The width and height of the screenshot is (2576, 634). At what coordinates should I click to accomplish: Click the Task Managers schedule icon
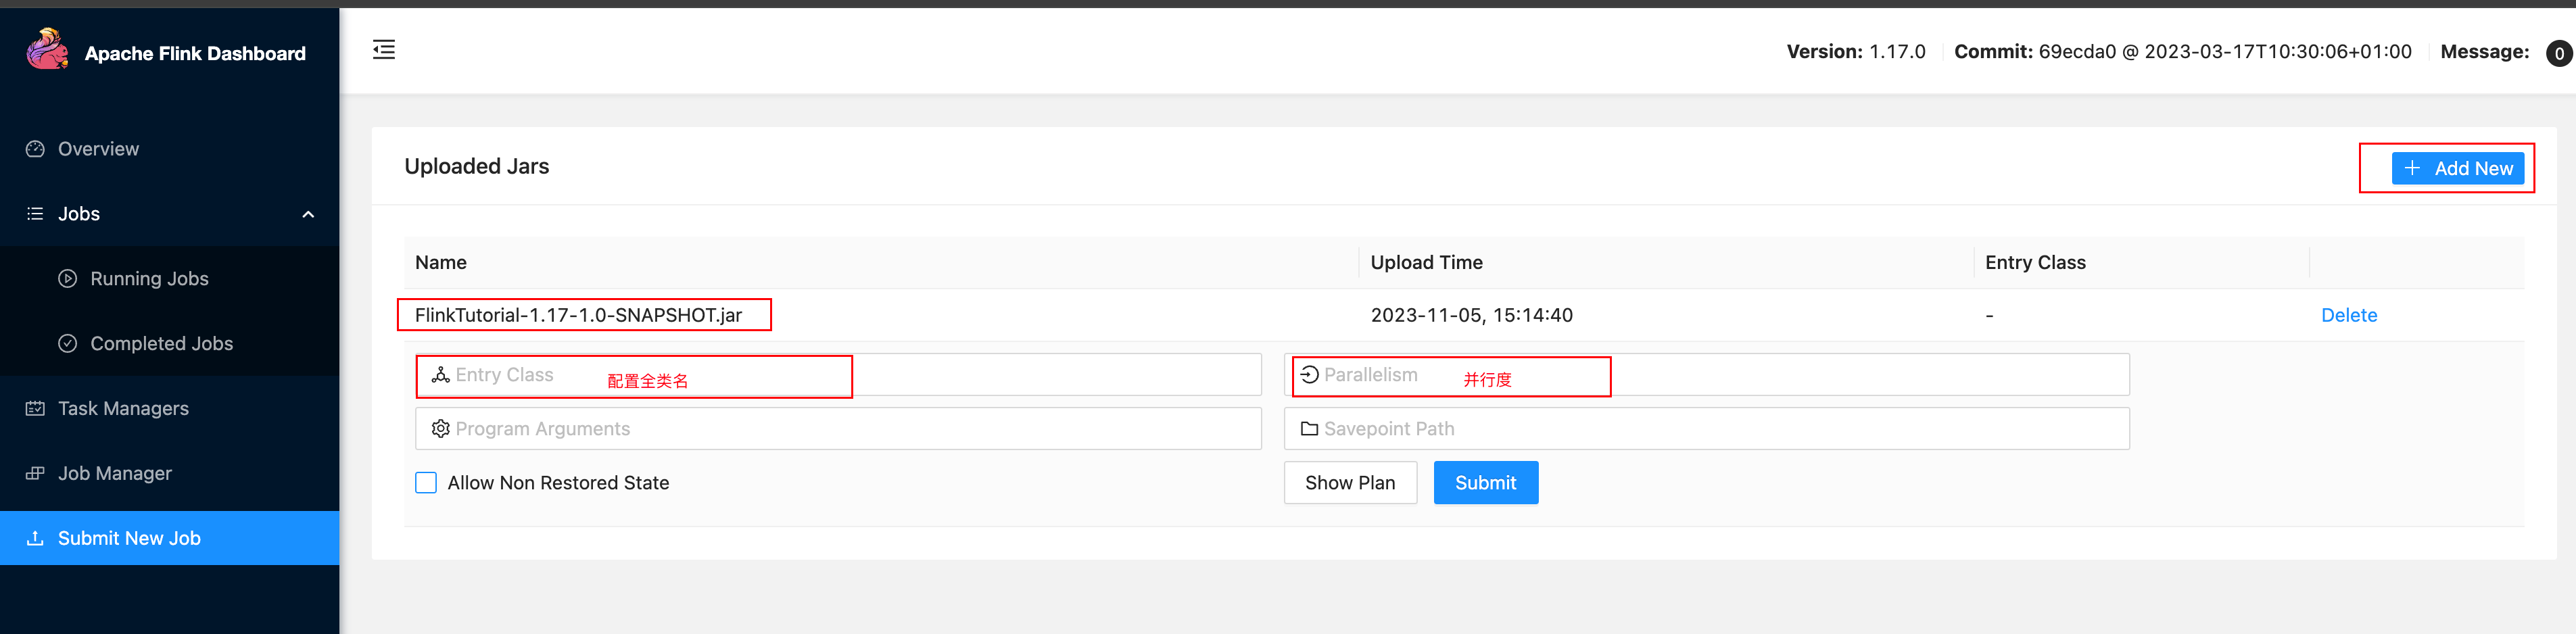36,409
